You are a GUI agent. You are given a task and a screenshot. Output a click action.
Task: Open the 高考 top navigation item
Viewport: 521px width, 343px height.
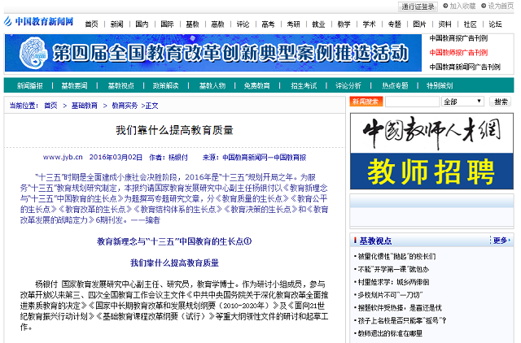(268, 24)
